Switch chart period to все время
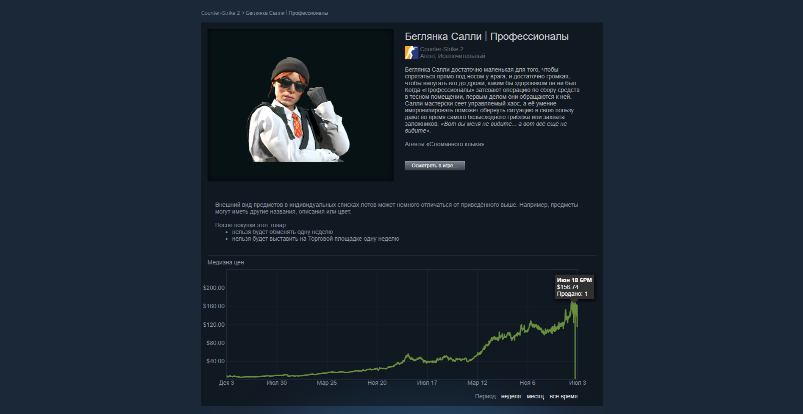 [x=564, y=397]
